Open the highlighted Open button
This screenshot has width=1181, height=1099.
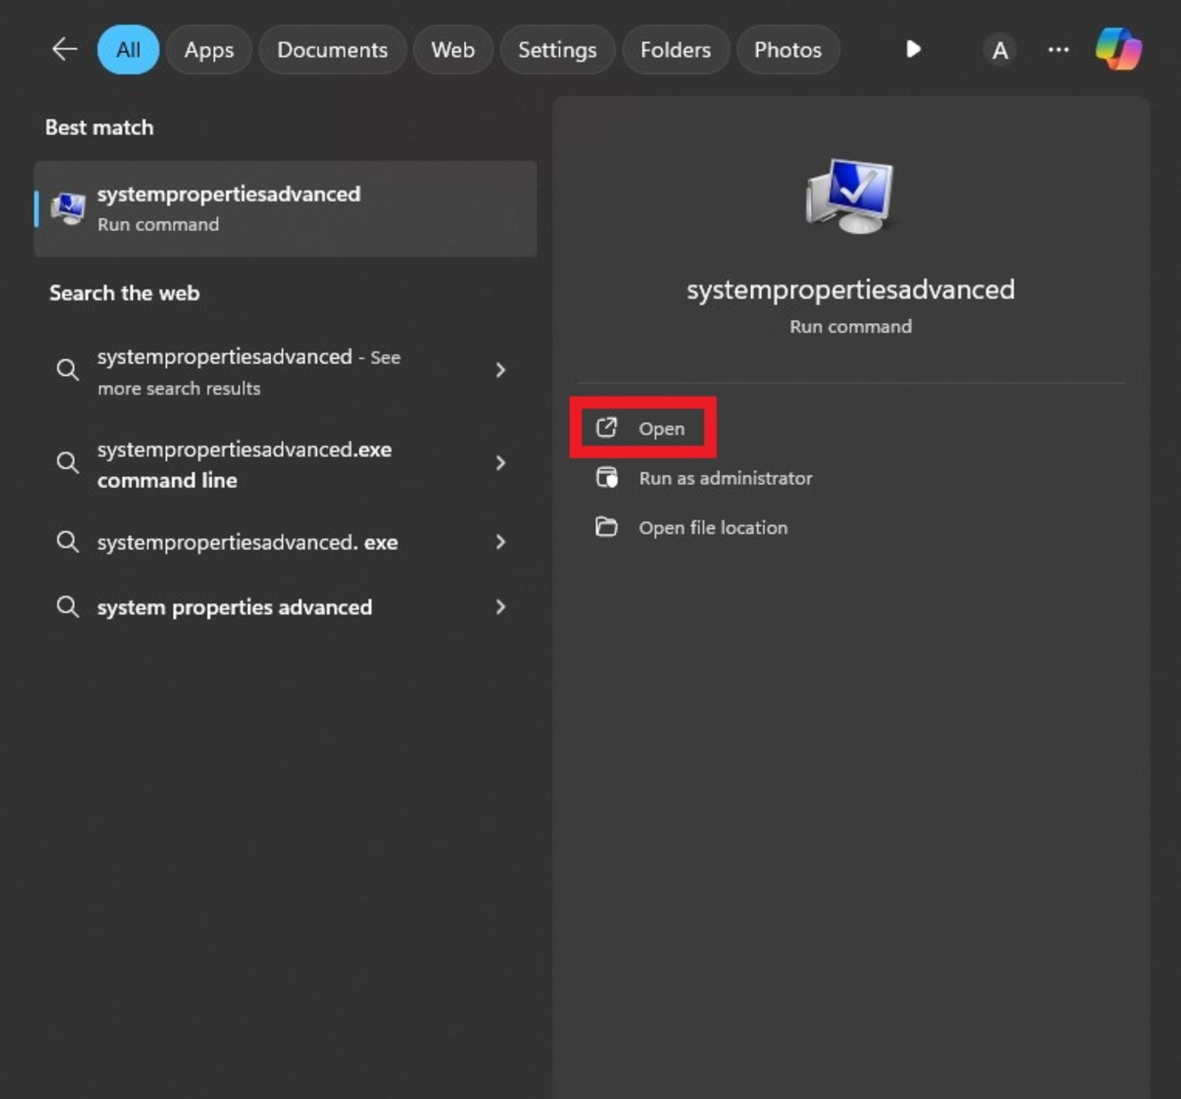(643, 427)
